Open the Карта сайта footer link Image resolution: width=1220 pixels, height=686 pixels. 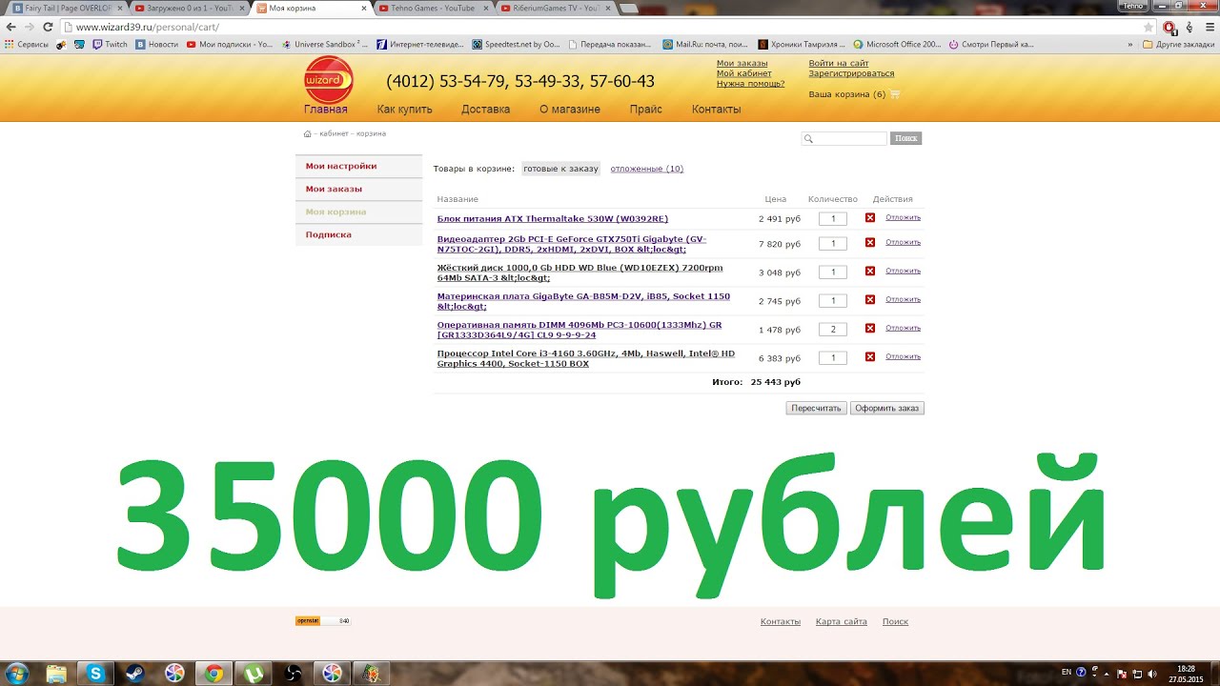841,621
